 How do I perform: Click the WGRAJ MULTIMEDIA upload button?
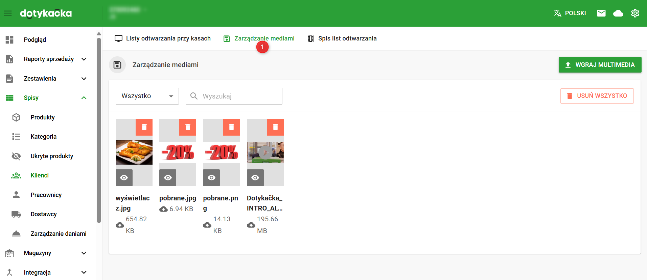600,65
